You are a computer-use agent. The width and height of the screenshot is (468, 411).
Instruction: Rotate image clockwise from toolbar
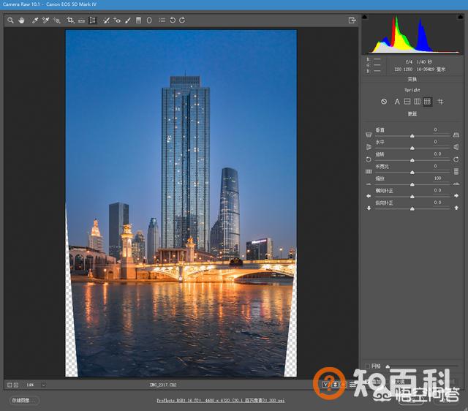pos(182,20)
